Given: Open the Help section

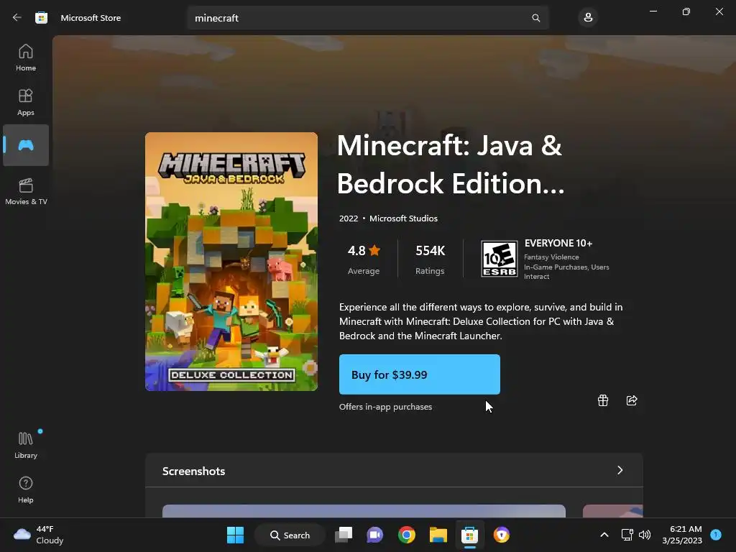Looking at the screenshot, I should (26, 489).
